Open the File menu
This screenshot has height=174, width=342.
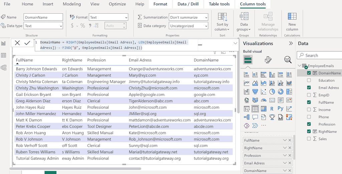[7, 4]
